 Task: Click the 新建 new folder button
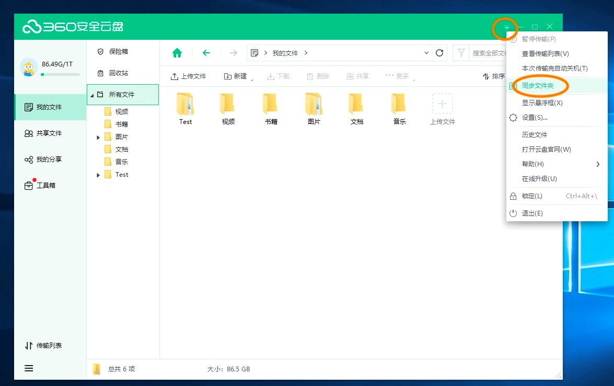[235, 76]
